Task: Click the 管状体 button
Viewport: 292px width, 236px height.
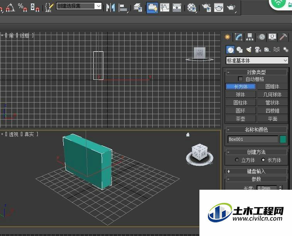Action: click(x=272, y=103)
